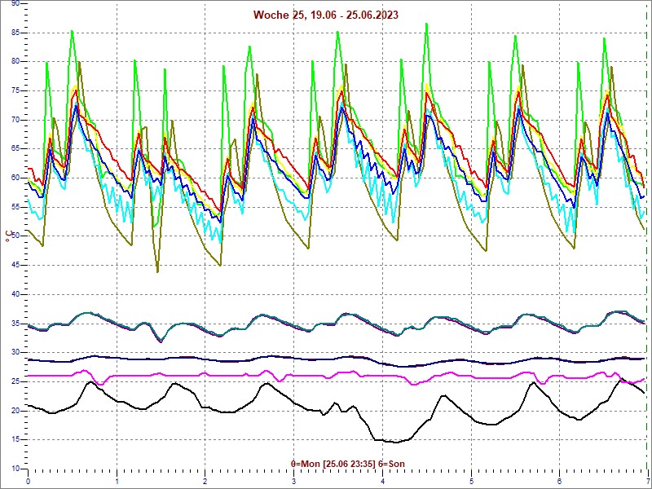
Task: Select the y-axis tick label "65"
Action: [x=15, y=149]
